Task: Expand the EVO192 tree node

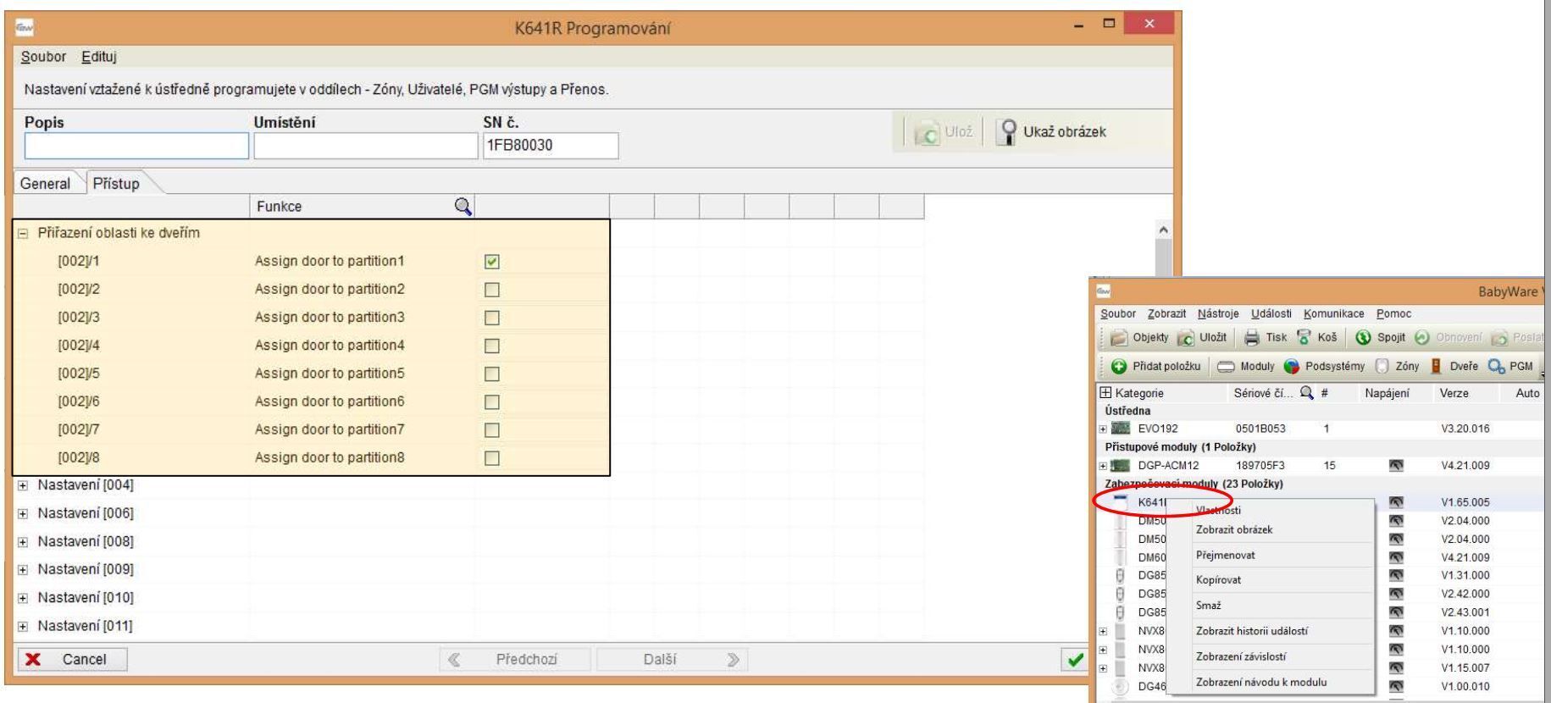Action: [x=1104, y=429]
